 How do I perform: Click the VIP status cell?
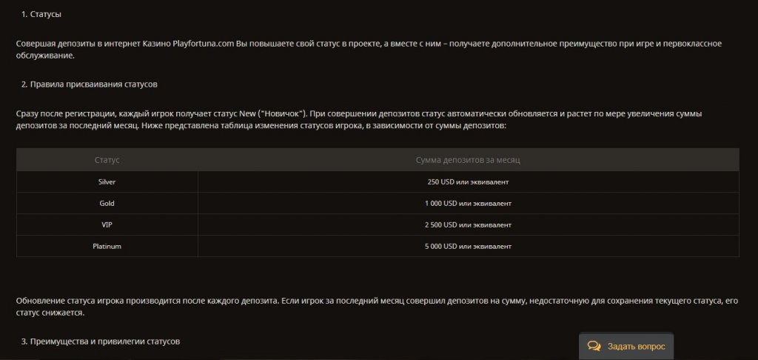pos(107,224)
